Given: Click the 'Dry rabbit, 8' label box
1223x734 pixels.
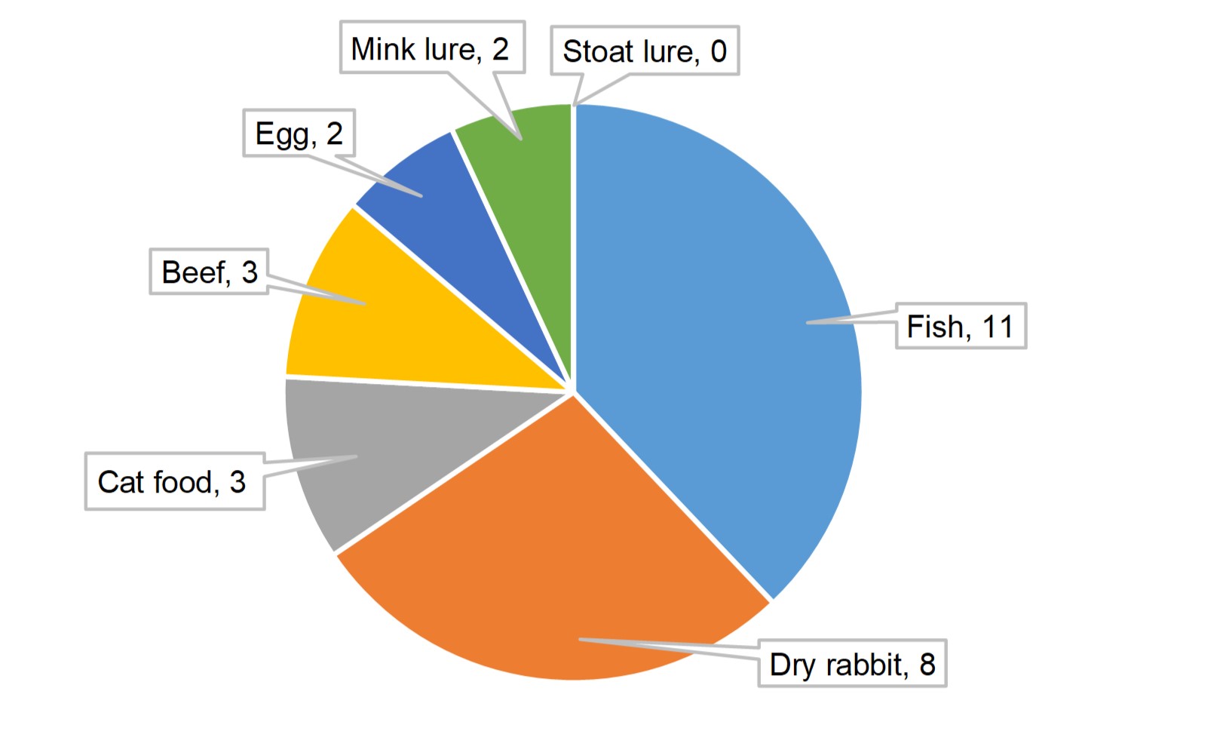Looking at the screenshot, I should point(852,664).
